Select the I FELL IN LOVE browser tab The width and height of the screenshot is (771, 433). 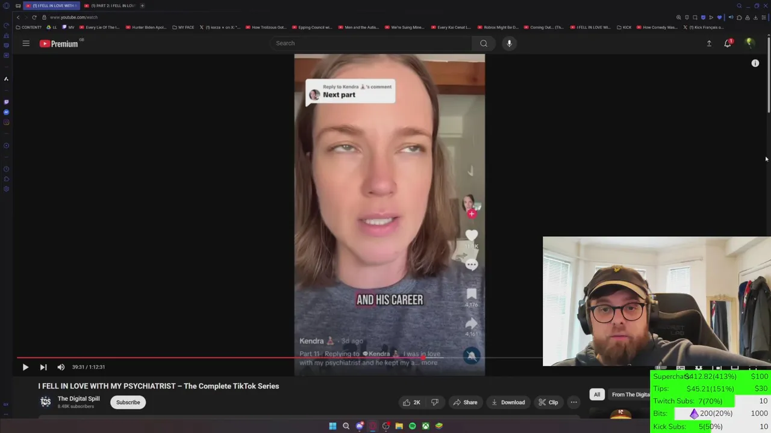click(51, 5)
